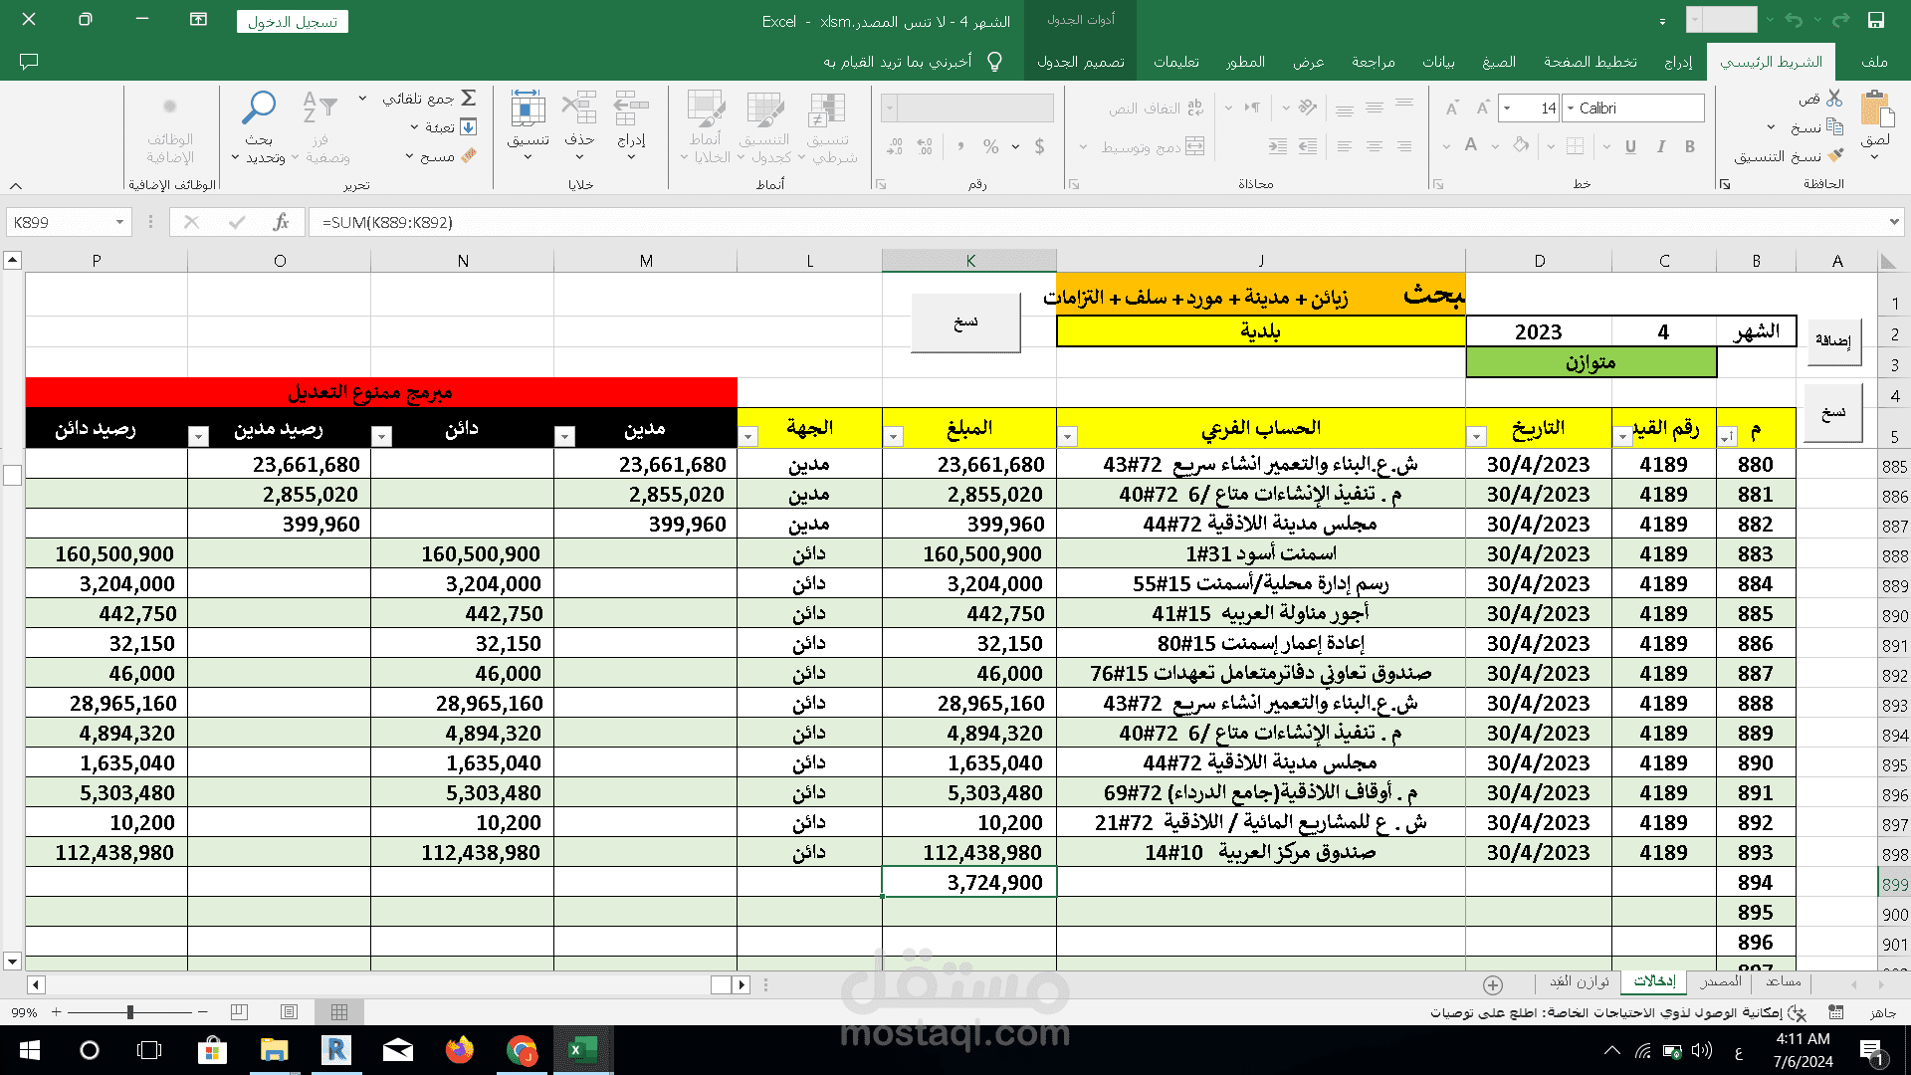This screenshot has width=1911, height=1075.
Task: Click Cell Styles (أنماط الخلايا) icon
Action: click(x=706, y=109)
